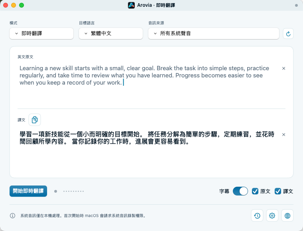Click the audio level indicator dots
This screenshot has height=231, width=303.
(73, 192)
